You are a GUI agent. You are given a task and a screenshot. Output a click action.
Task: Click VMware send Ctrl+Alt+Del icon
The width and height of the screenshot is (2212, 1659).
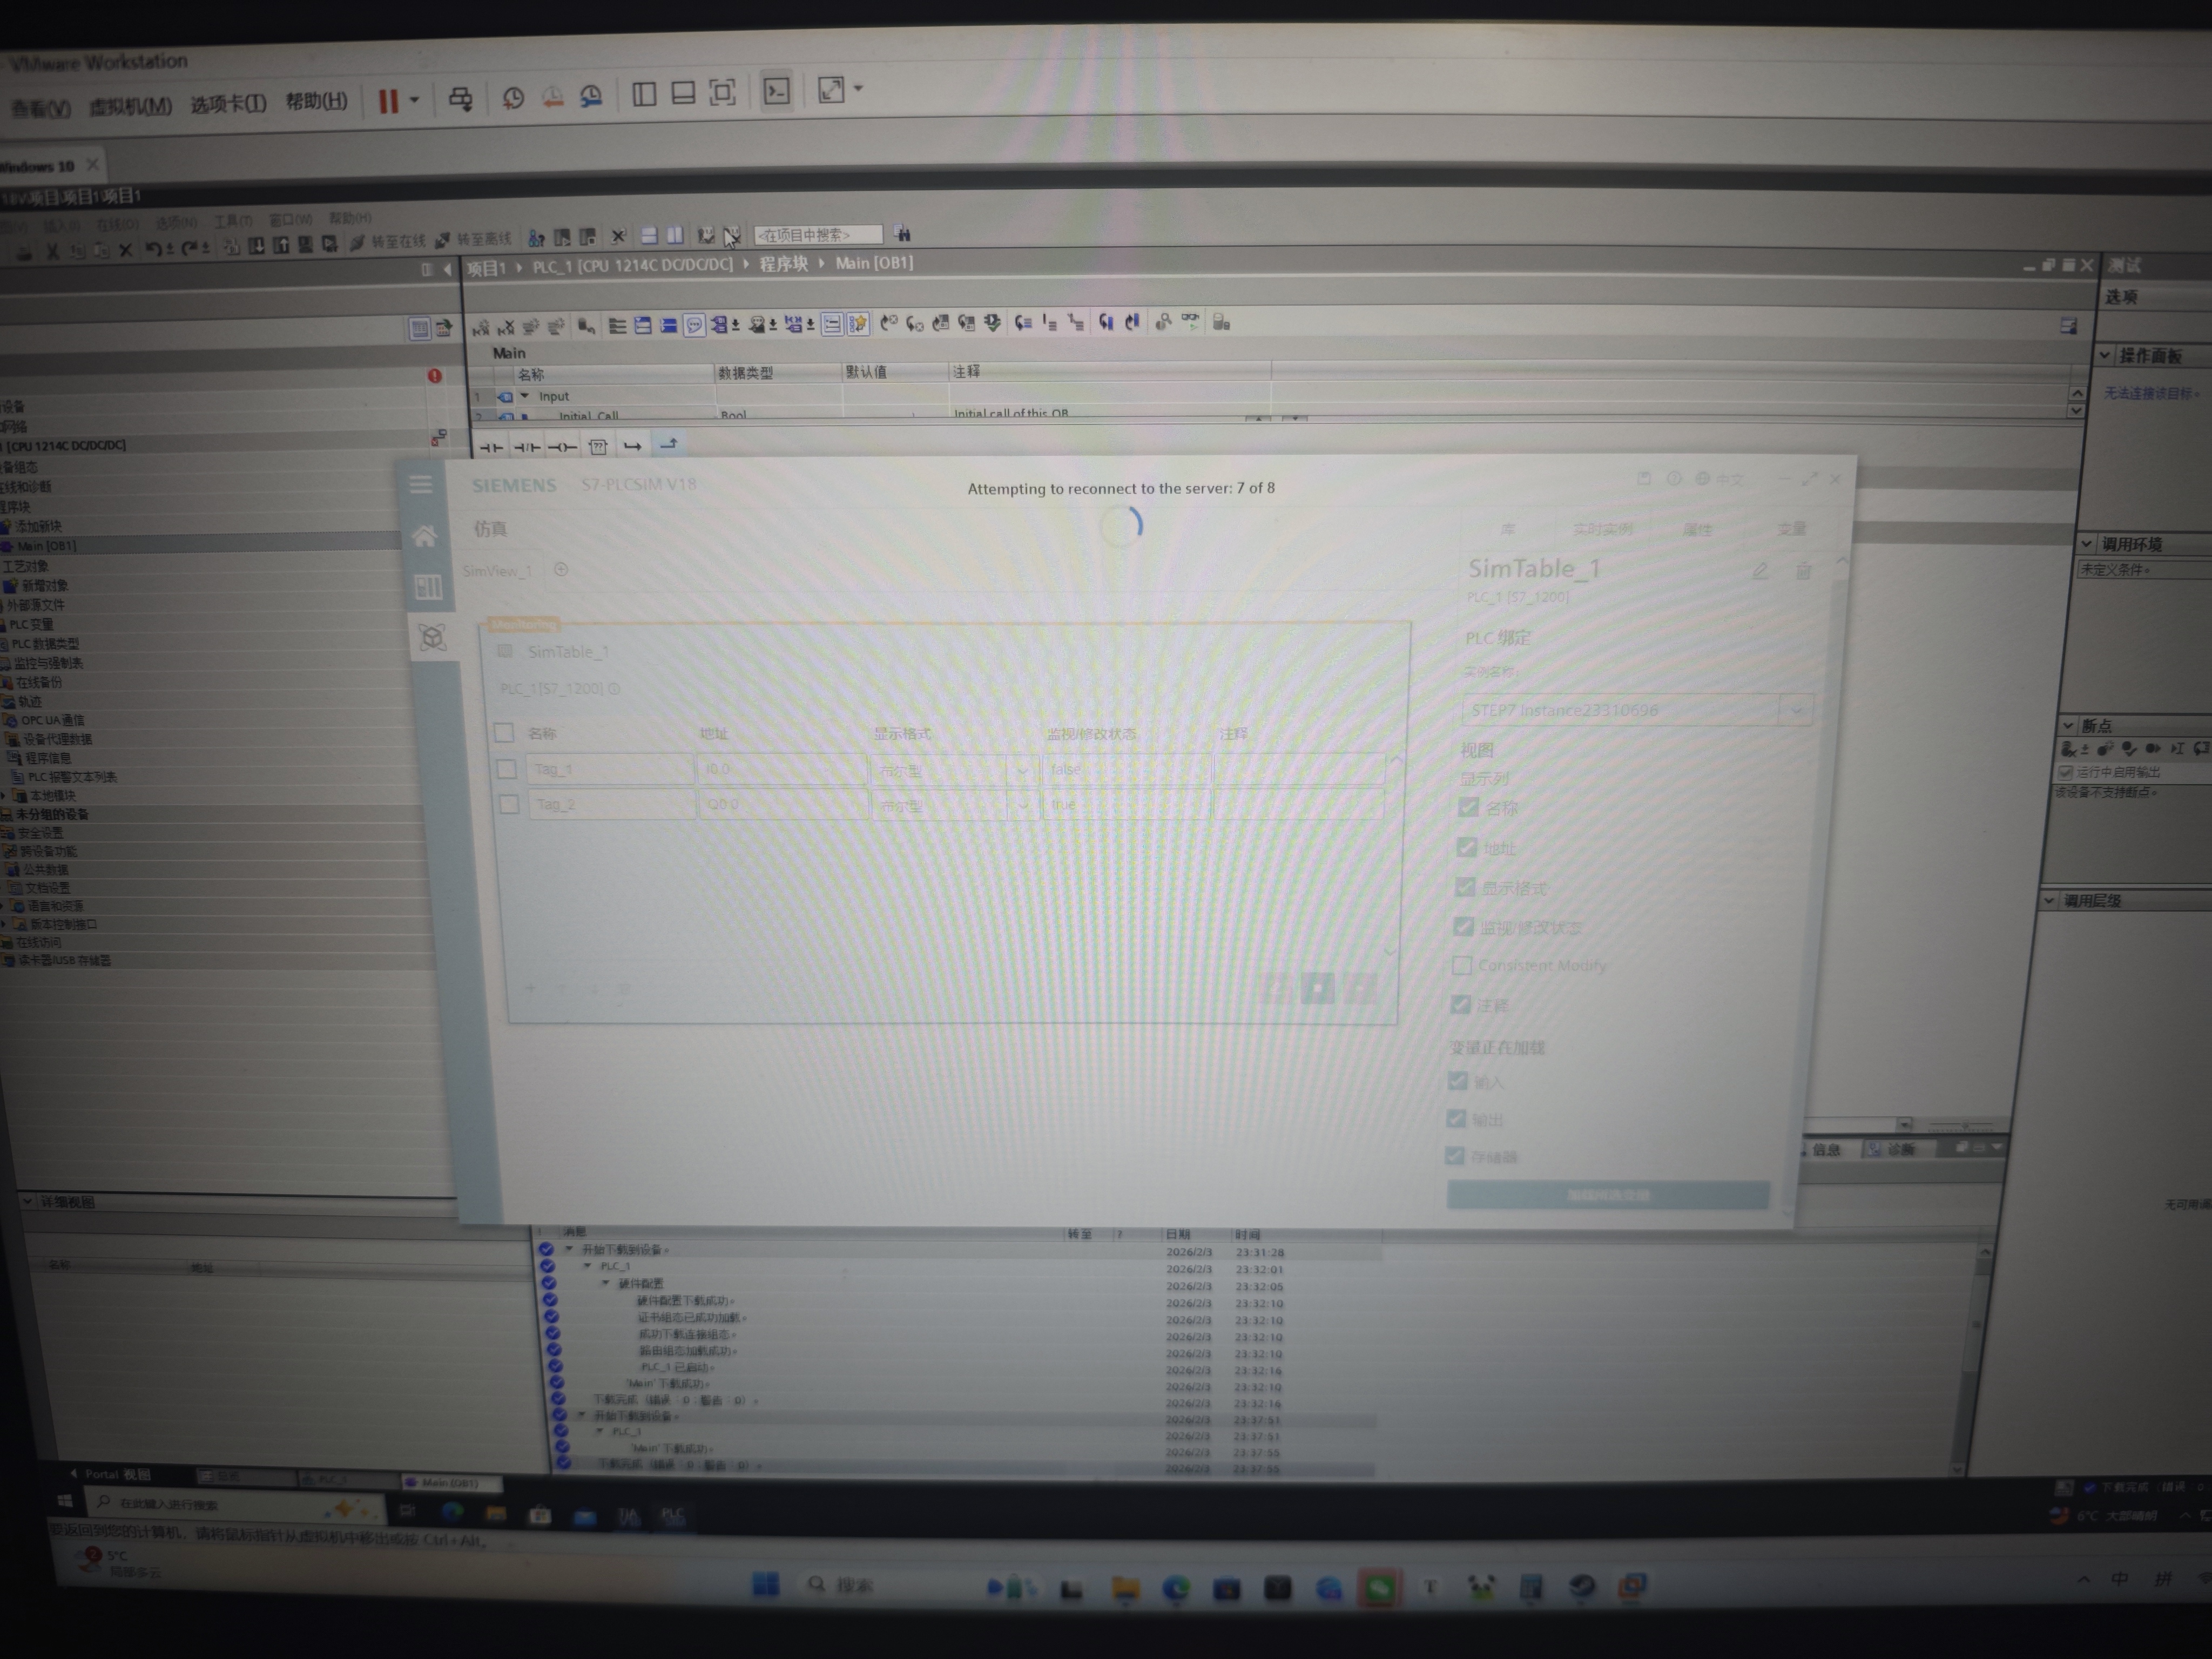[x=460, y=99]
